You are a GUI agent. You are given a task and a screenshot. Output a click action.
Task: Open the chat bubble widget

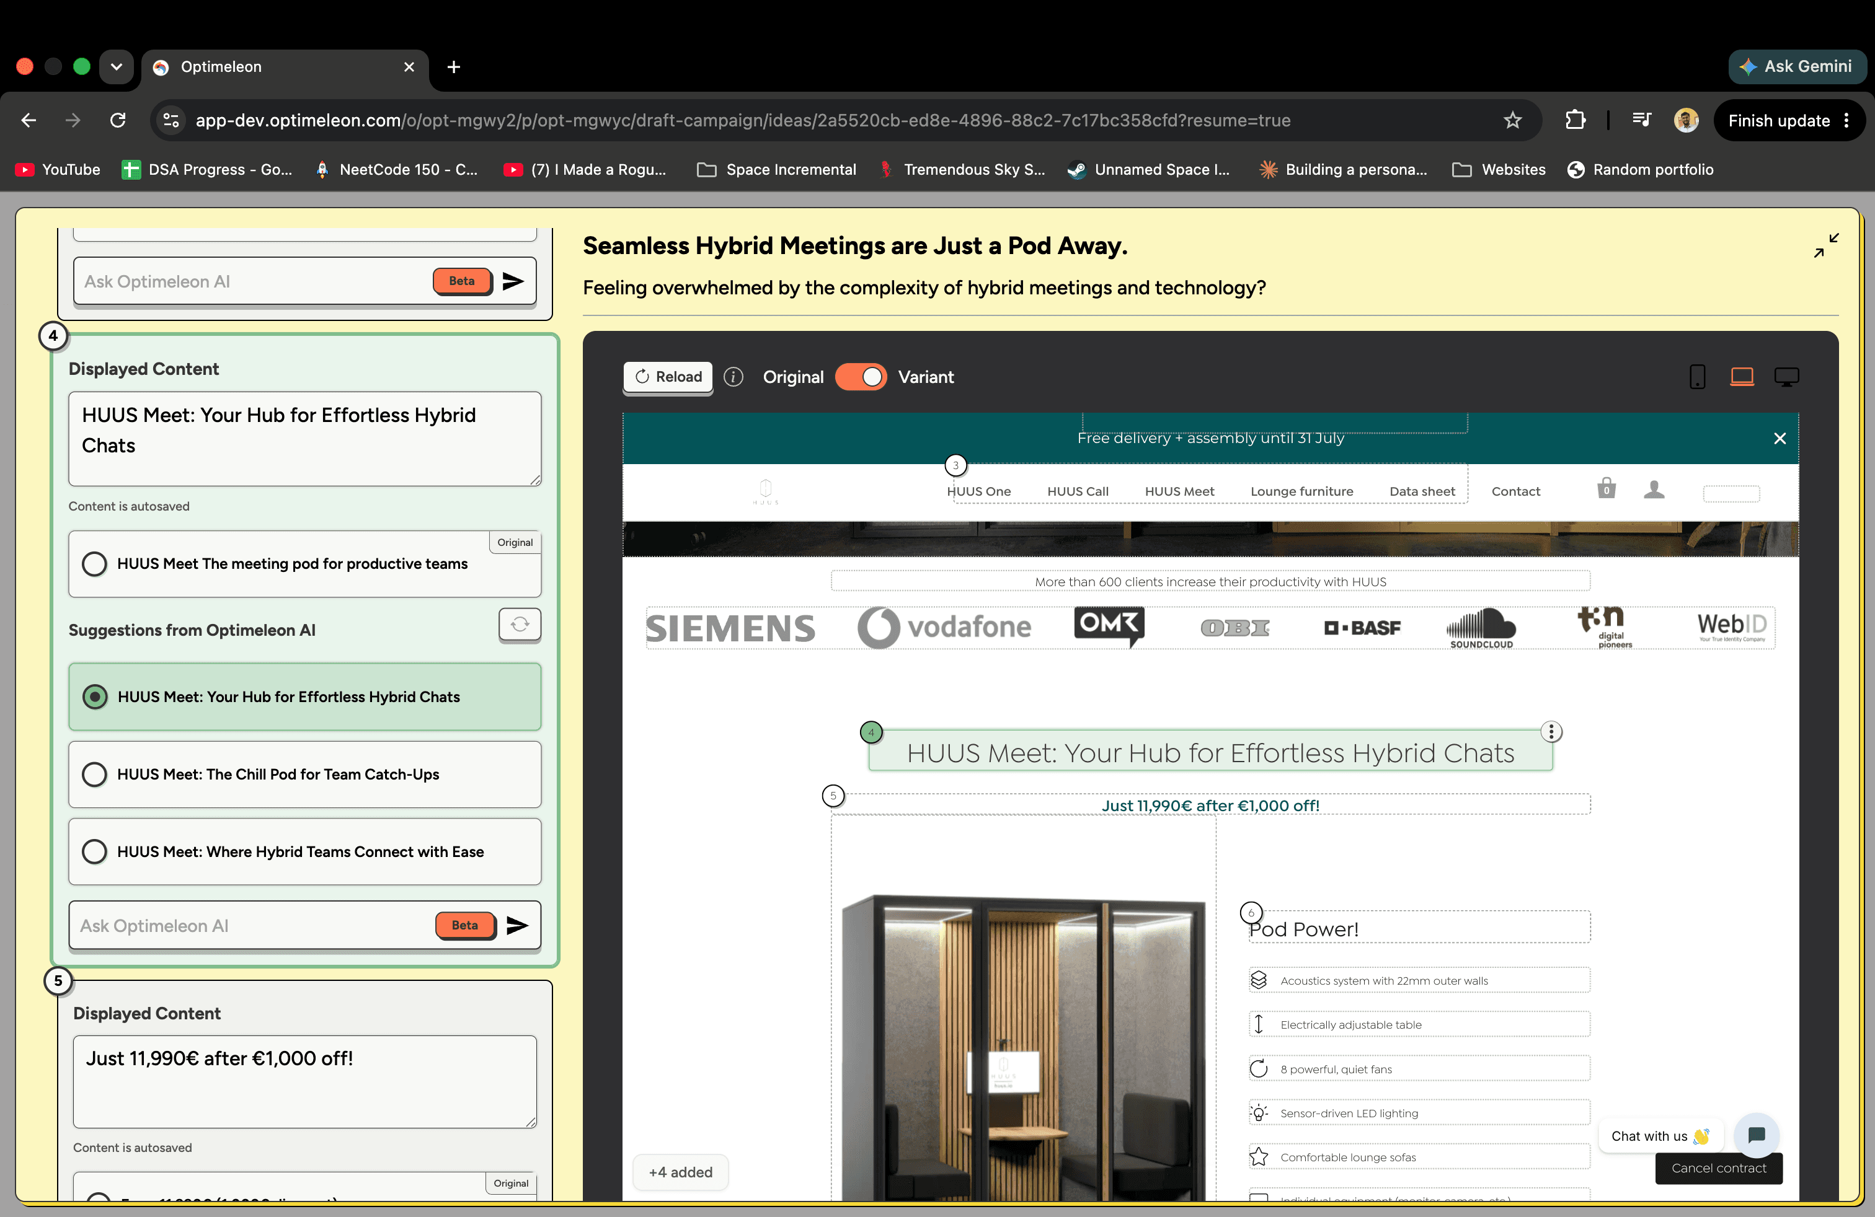click(1756, 1135)
